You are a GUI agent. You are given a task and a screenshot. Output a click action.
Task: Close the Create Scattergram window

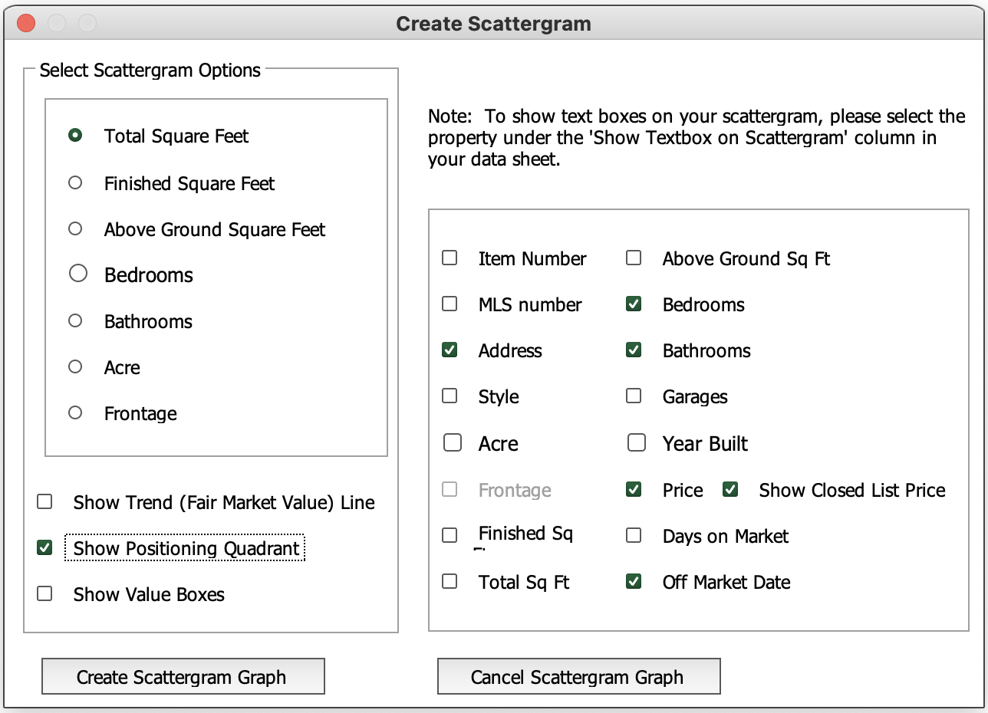pos(25,24)
